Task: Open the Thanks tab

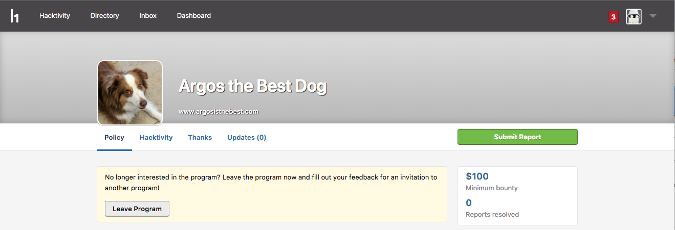Action: click(200, 137)
